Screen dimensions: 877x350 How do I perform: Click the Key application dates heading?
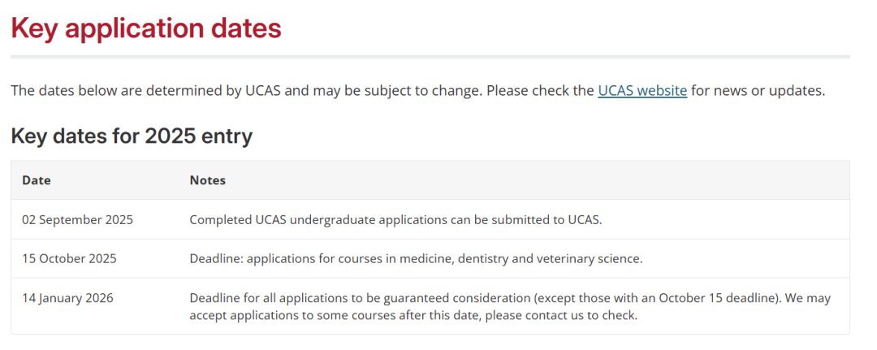point(146,28)
